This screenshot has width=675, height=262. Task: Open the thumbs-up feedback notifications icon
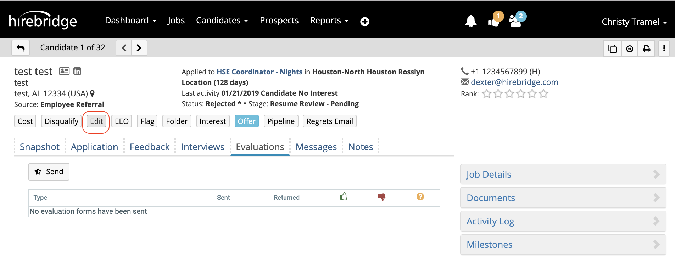coord(493,22)
